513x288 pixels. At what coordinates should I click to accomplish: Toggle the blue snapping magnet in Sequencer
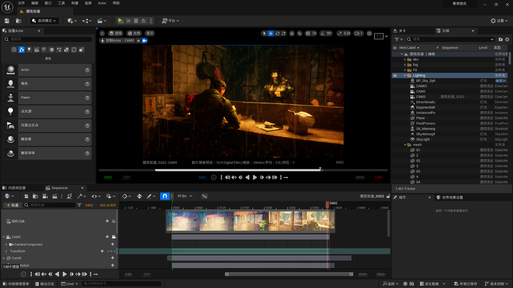point(164,196)
